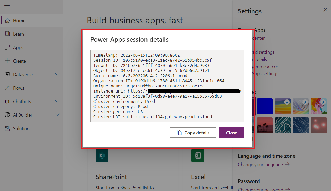
Task: Click the AI Builder brain icon
Action: (x=7, y=115)
